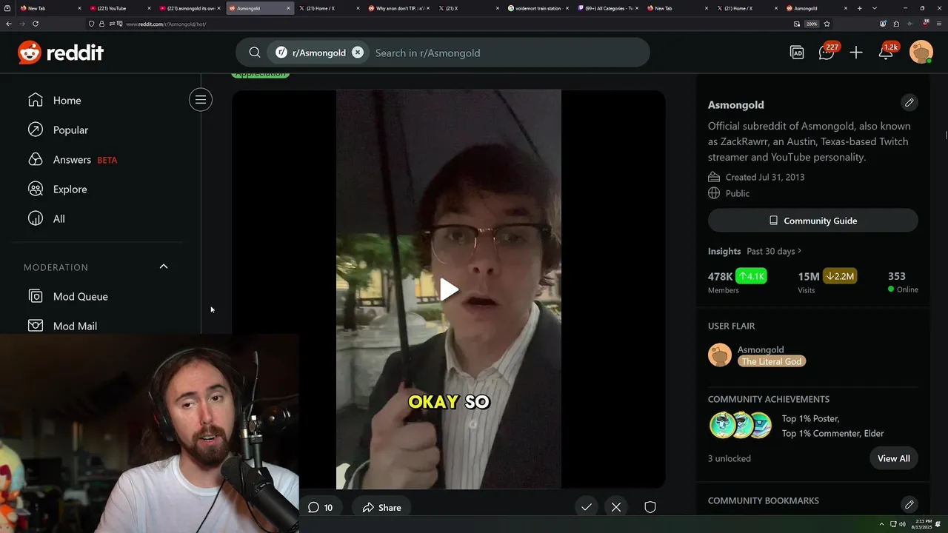Edit community details with pencil icon
Screen dimensions: 948x533
tap(909, 102)
